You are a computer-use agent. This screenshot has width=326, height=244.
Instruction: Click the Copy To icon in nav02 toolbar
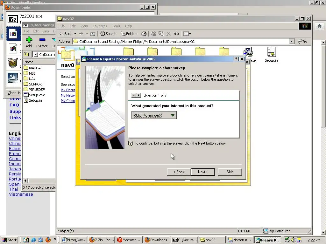pos(161,34)
